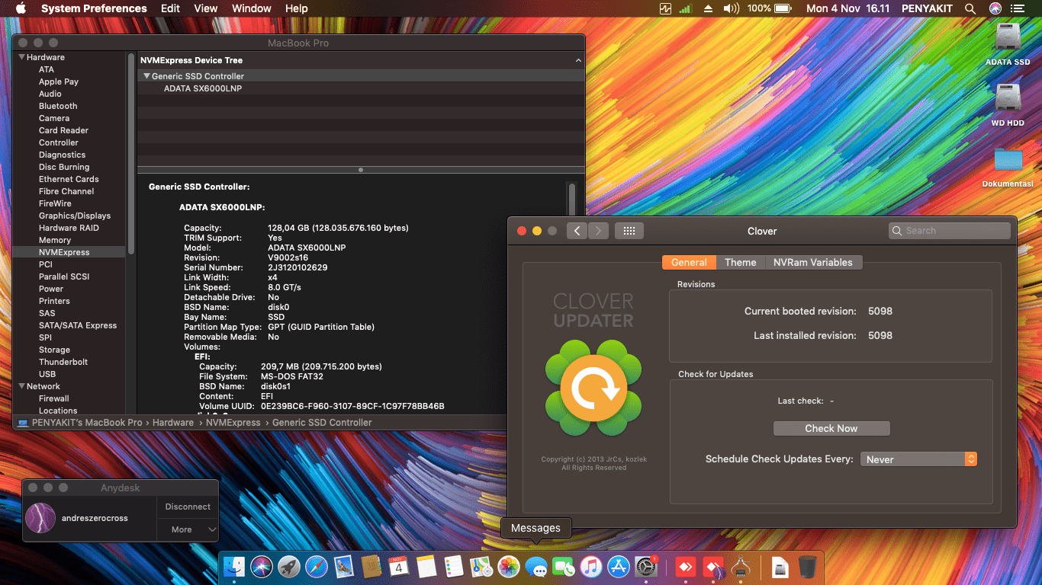
Task: Disconnect the AnyDesk session
Action: (x=188, y=506)
